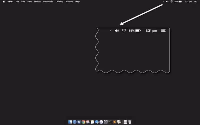
Task: Open the Apple menu
Action: click(x=4, y=1)
